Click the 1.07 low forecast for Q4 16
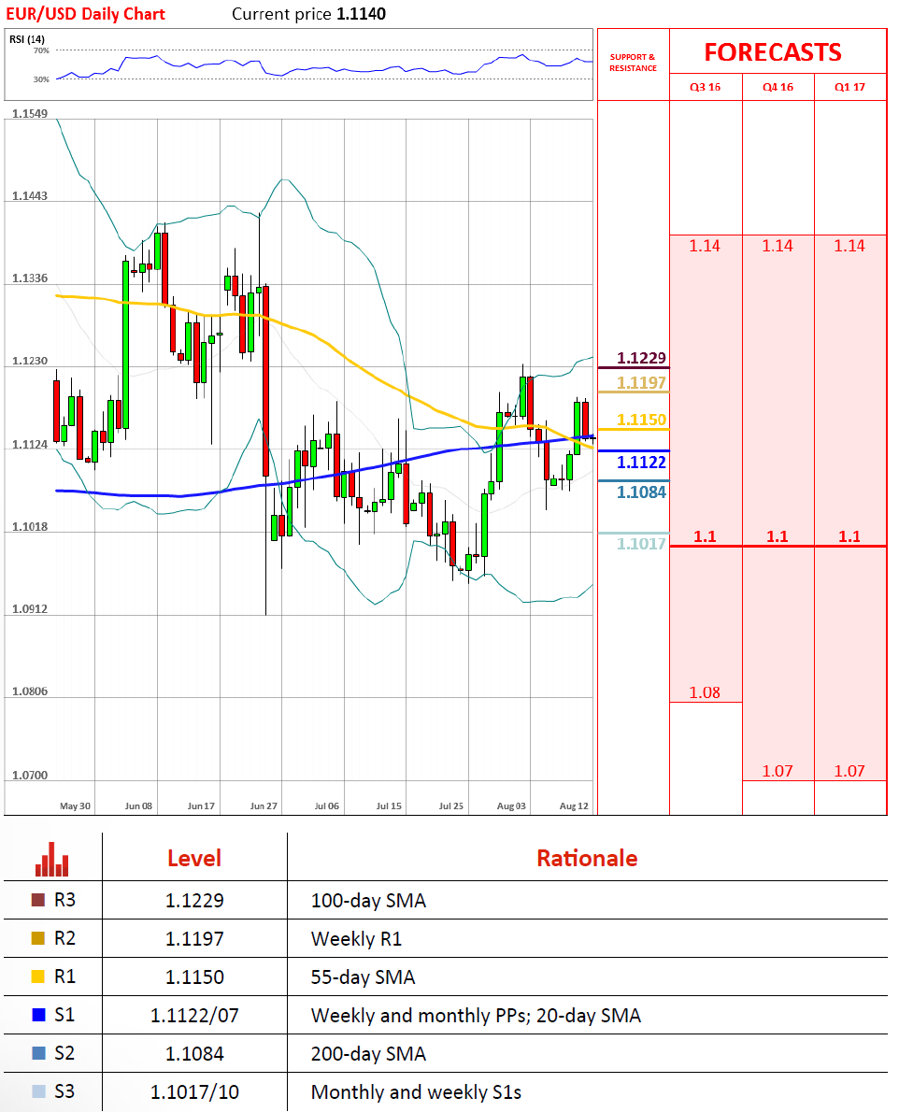The height and width of the screenshot is (1112, 899). coord(778,771)
